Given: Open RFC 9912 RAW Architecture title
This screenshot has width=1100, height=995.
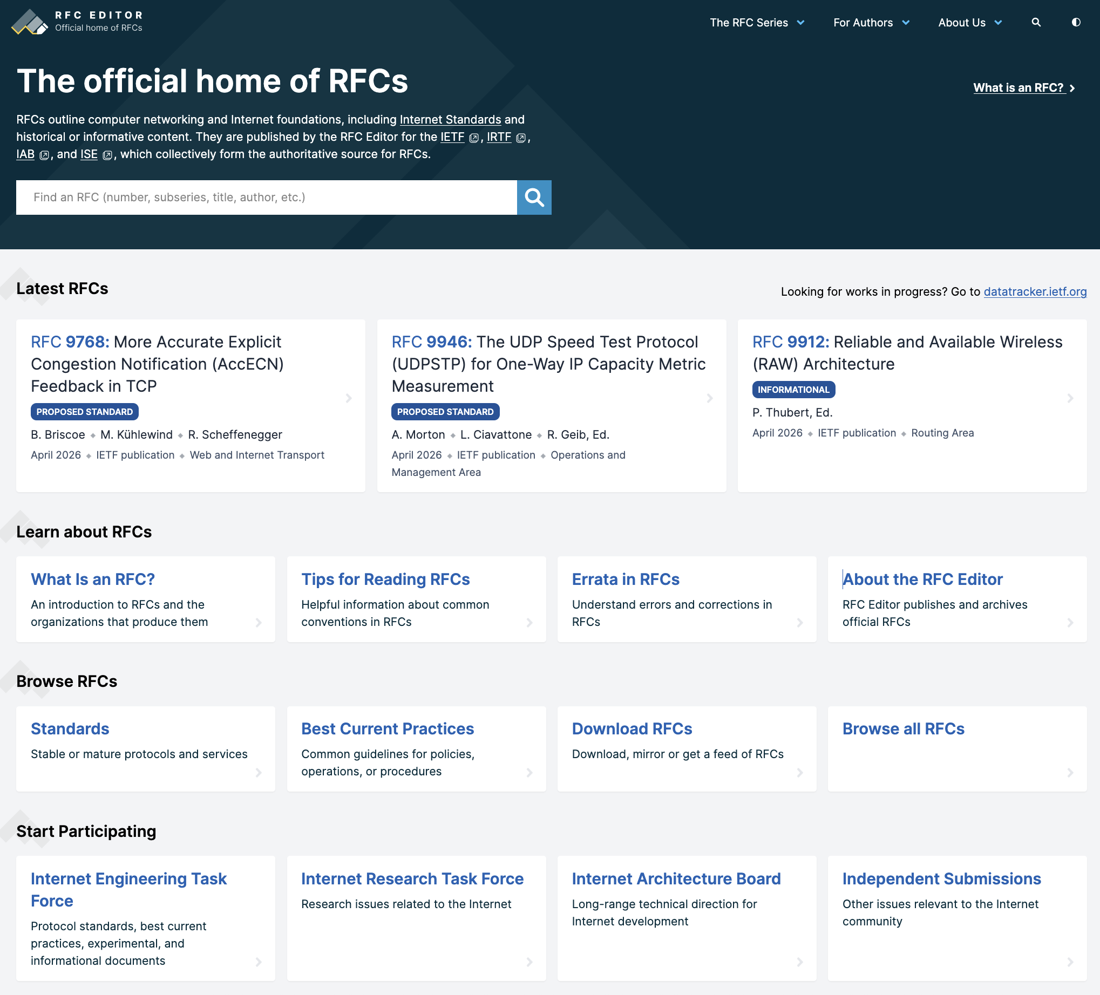Looking at the screenshot, I should pos(907,353).
